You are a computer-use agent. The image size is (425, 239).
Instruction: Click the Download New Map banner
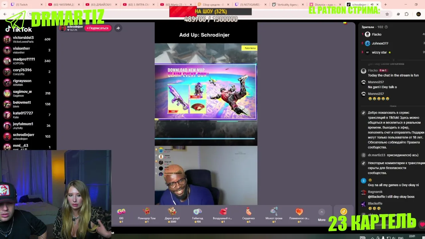pos(206,92)
